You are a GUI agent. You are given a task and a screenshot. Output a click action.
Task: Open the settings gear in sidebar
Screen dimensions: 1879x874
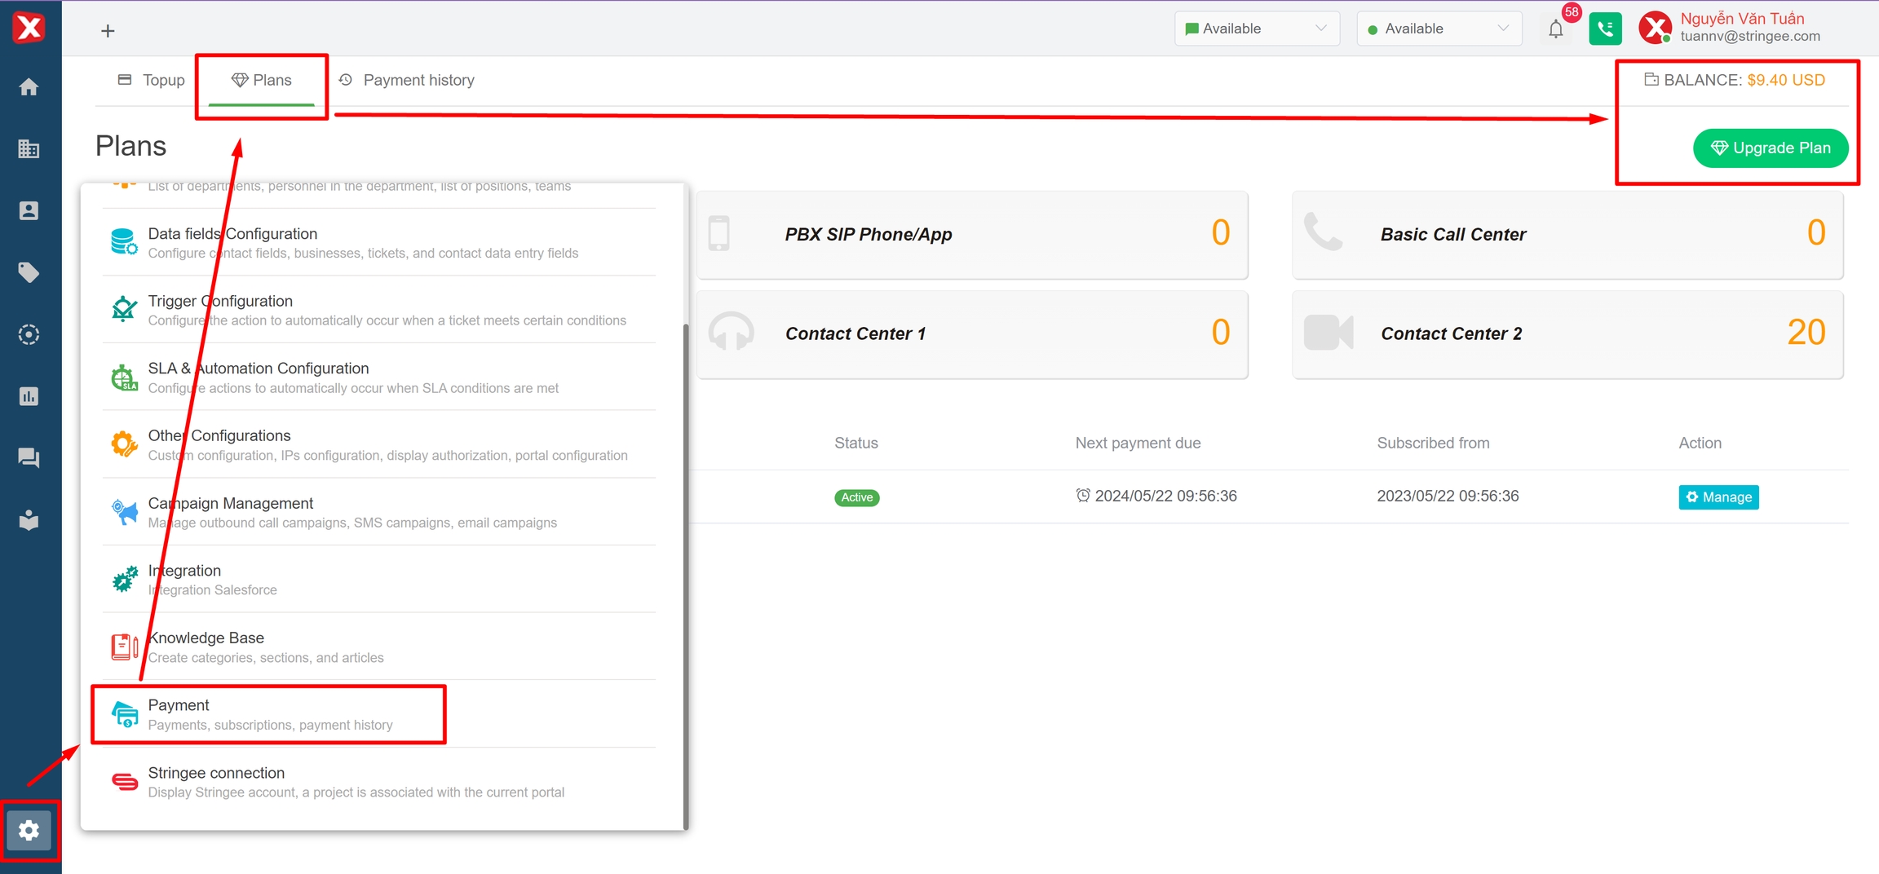click(x=29, y=830)
